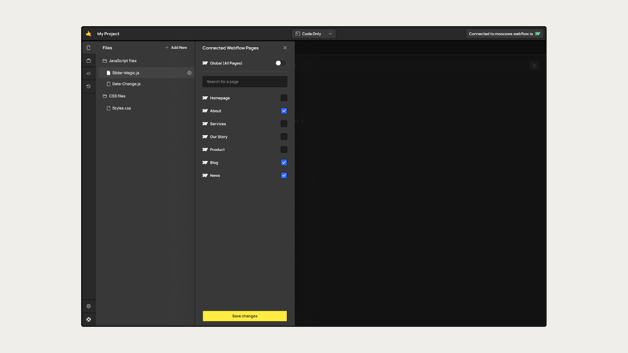628x353 pixels.
Task: Click the terminal icon in Code Only selector
Action: 298,34
